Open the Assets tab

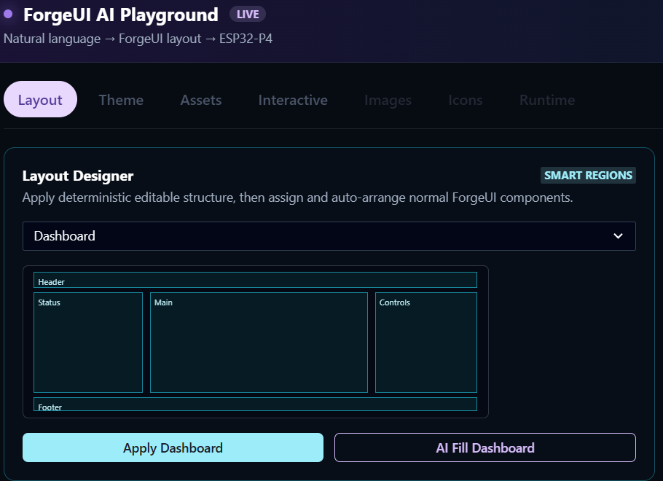[x=201, y=100]
